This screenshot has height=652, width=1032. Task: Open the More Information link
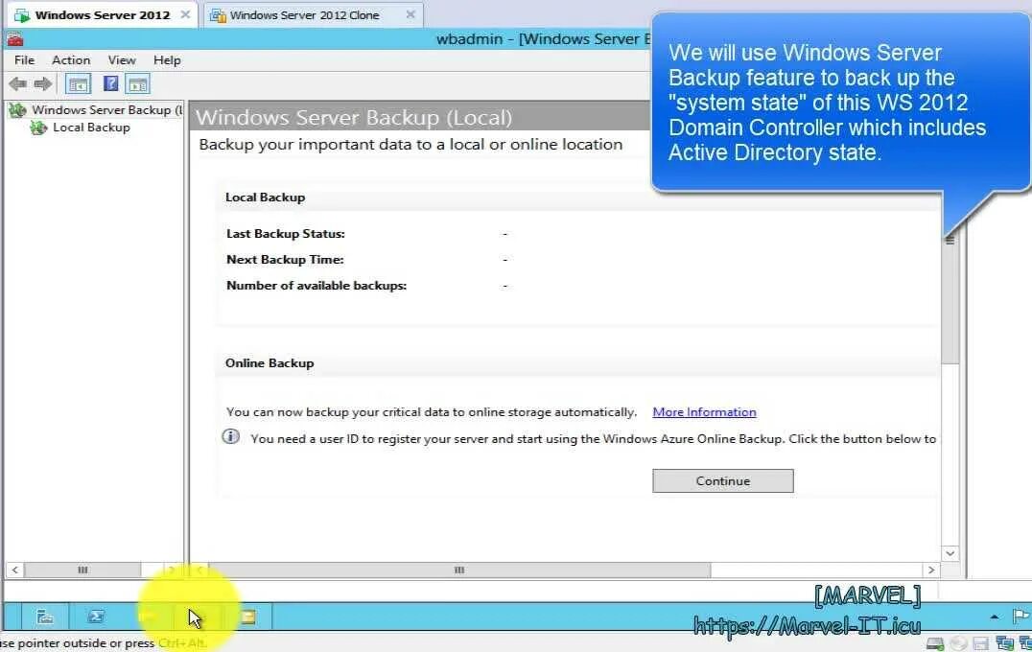click(x=704, y=412)
